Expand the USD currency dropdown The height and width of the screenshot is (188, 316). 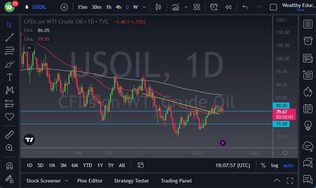(x=282, y=20)
